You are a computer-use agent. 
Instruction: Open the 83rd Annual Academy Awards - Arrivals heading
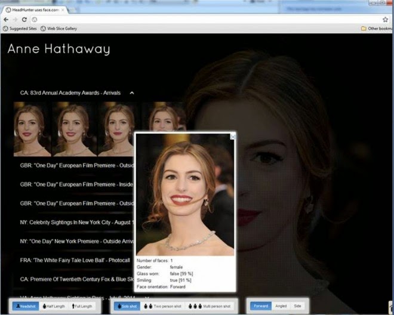point(70,93)
